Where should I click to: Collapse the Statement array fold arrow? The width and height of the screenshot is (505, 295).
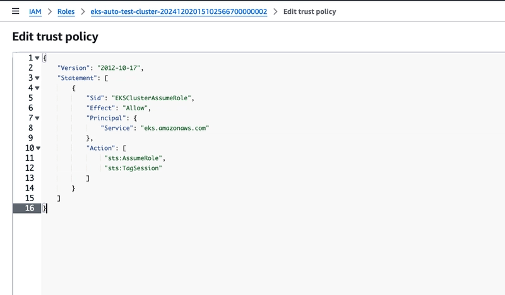coord(37,78)
